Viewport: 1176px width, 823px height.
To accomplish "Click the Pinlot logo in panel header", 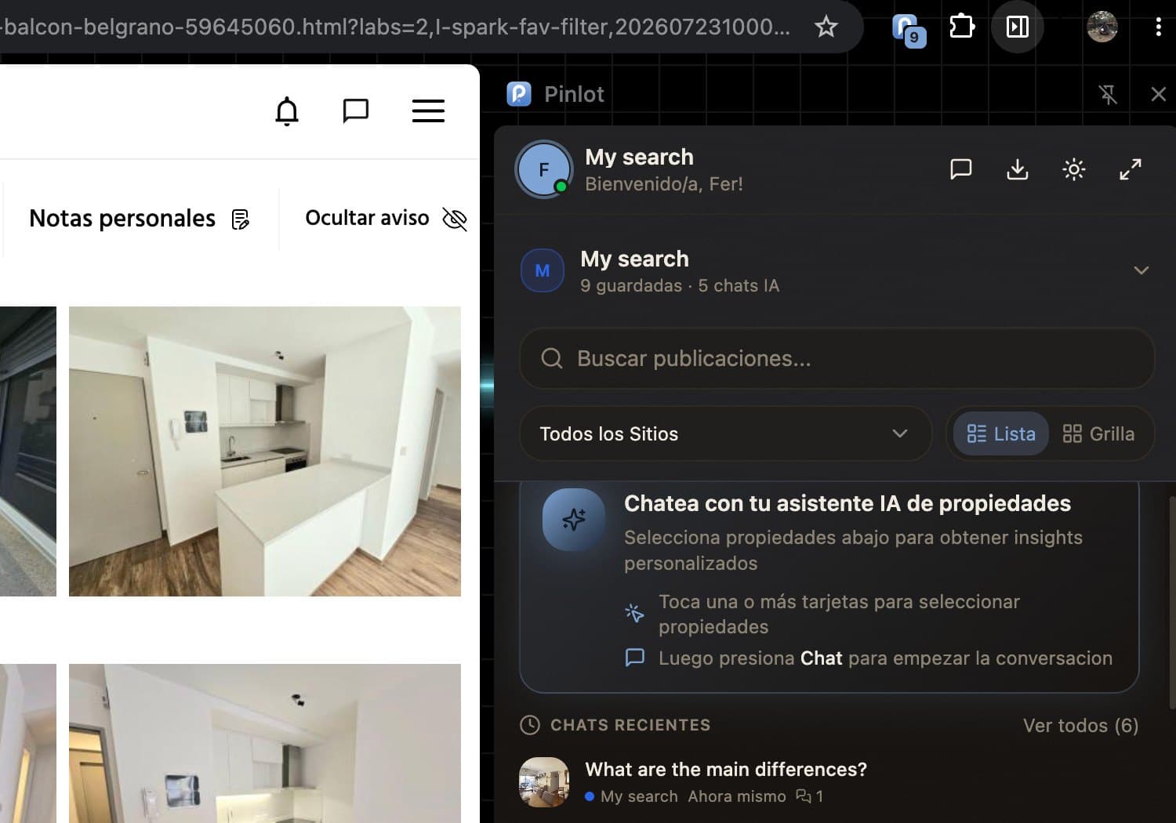I will point(519,94).
